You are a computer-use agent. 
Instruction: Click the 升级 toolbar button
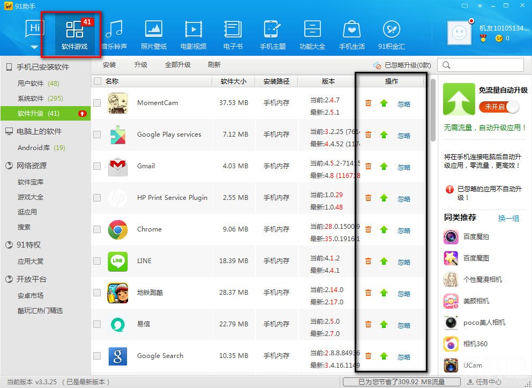140,64
